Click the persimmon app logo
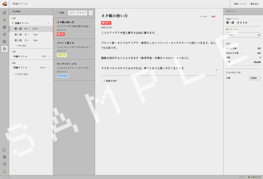 tap(5, 4)
